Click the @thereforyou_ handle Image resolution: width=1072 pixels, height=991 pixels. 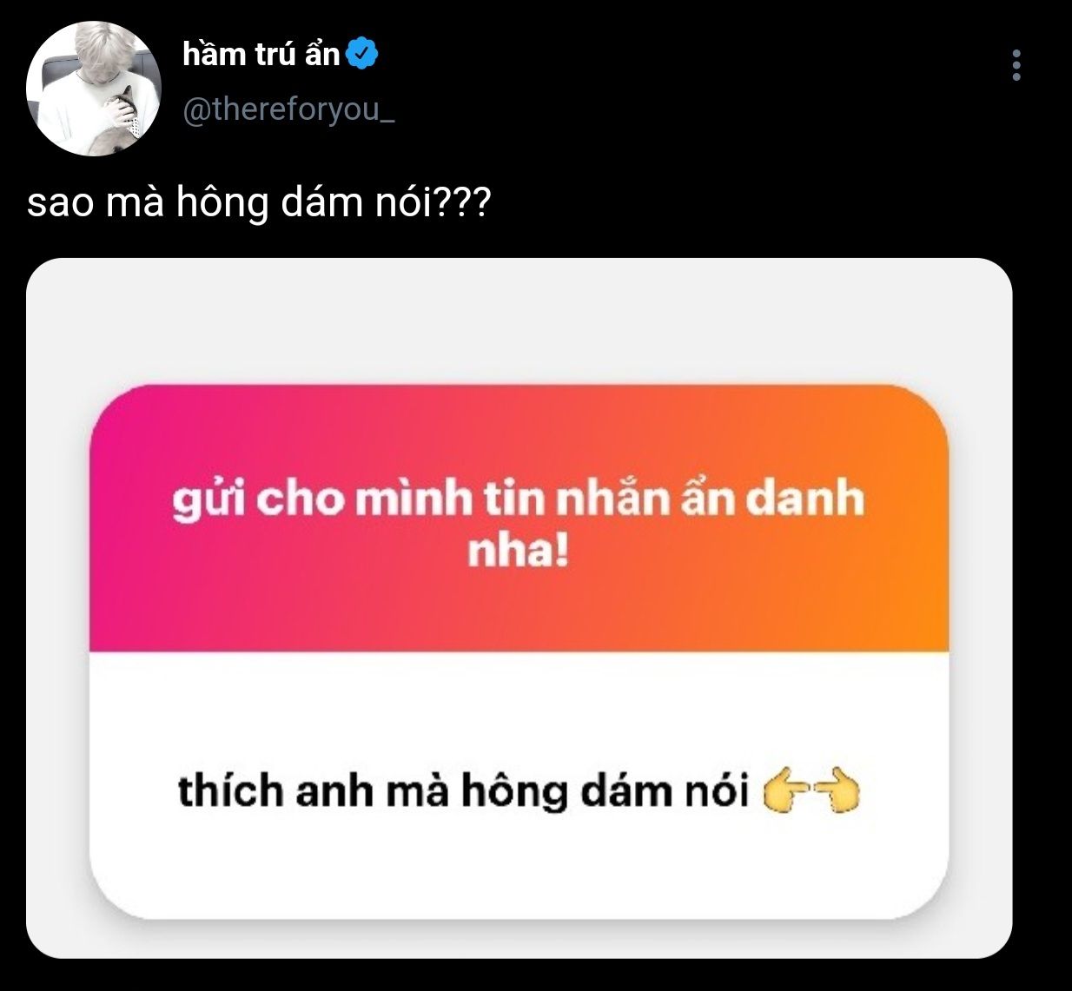click(288, 109)
